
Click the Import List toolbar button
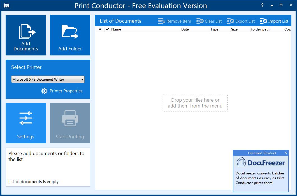click(274, 21)
